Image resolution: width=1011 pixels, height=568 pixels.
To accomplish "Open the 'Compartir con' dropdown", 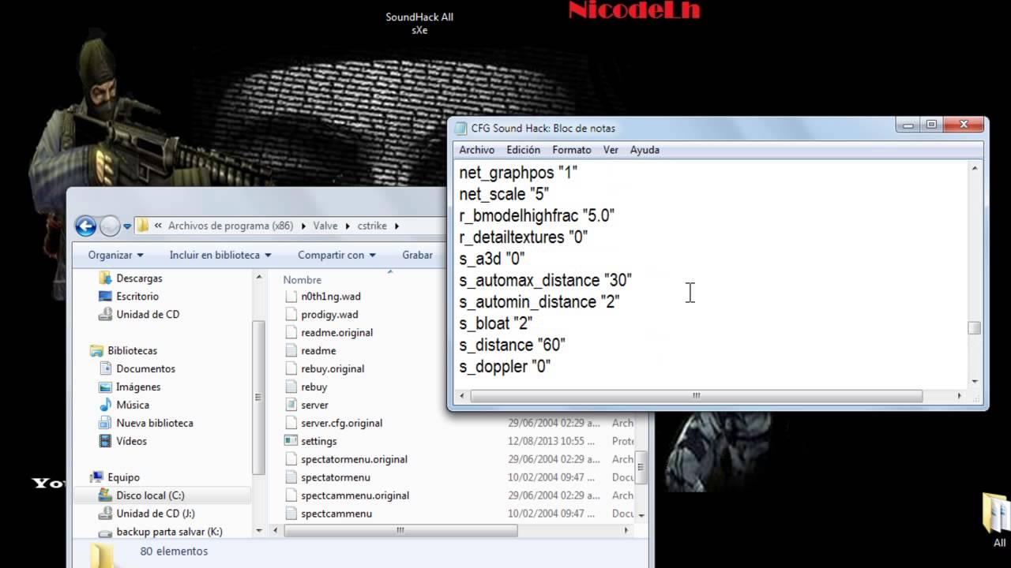I will (336, 255).
